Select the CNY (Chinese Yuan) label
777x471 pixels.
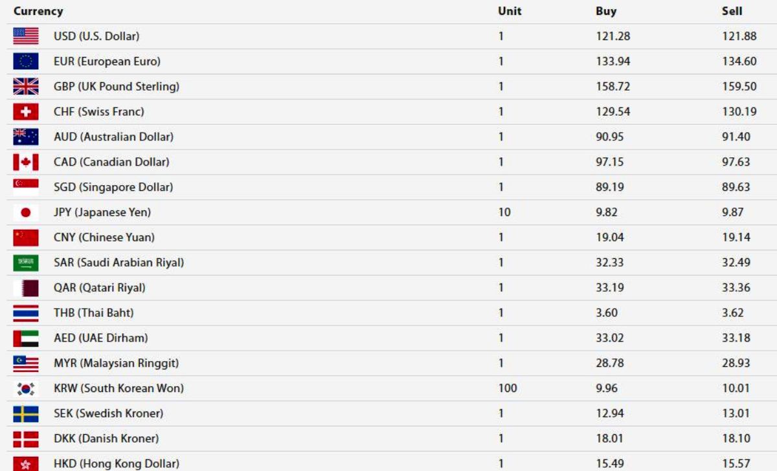tap(104, 237)
